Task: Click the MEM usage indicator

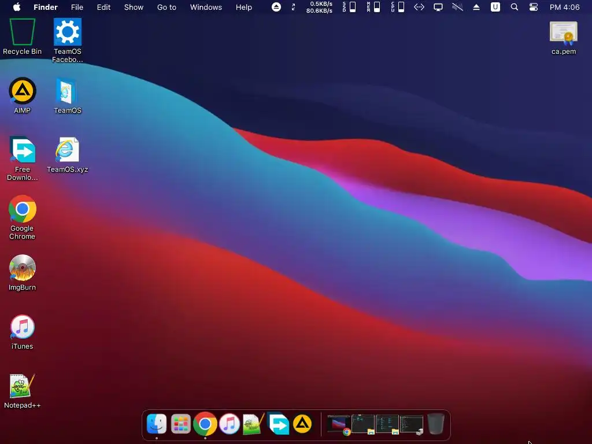Action: (x=373, y=7)
